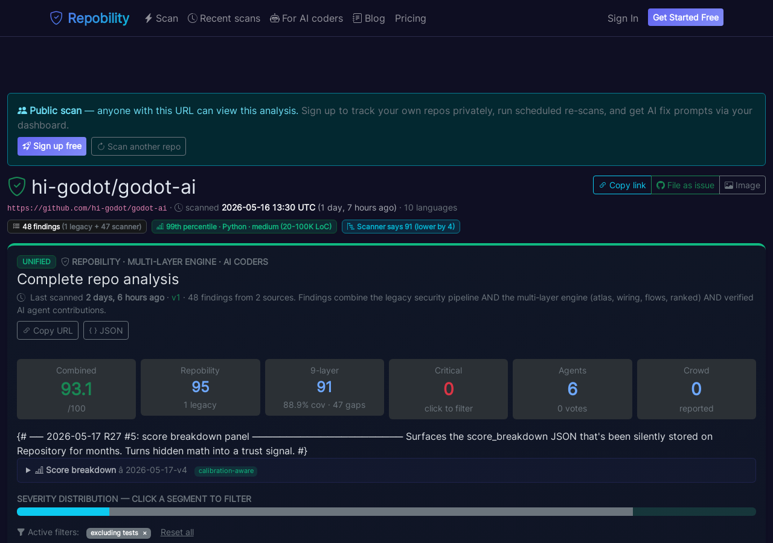Screen dimensions: 773x543
Task: Open Pricing page
Action: 411,18
